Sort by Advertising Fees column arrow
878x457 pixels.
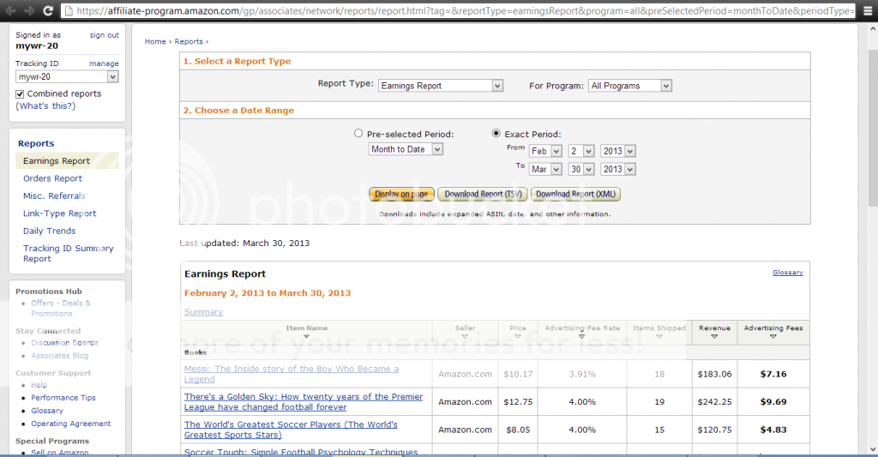773,337
